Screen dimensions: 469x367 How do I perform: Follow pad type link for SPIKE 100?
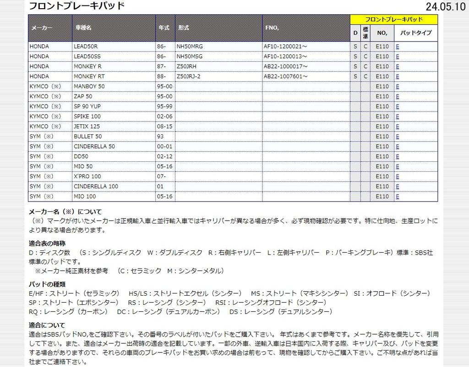tap(398, 117)
